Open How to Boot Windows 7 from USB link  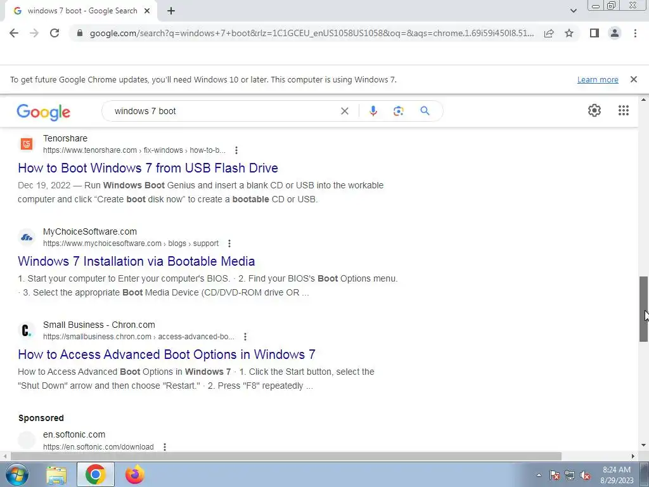(x=148, y=168)
